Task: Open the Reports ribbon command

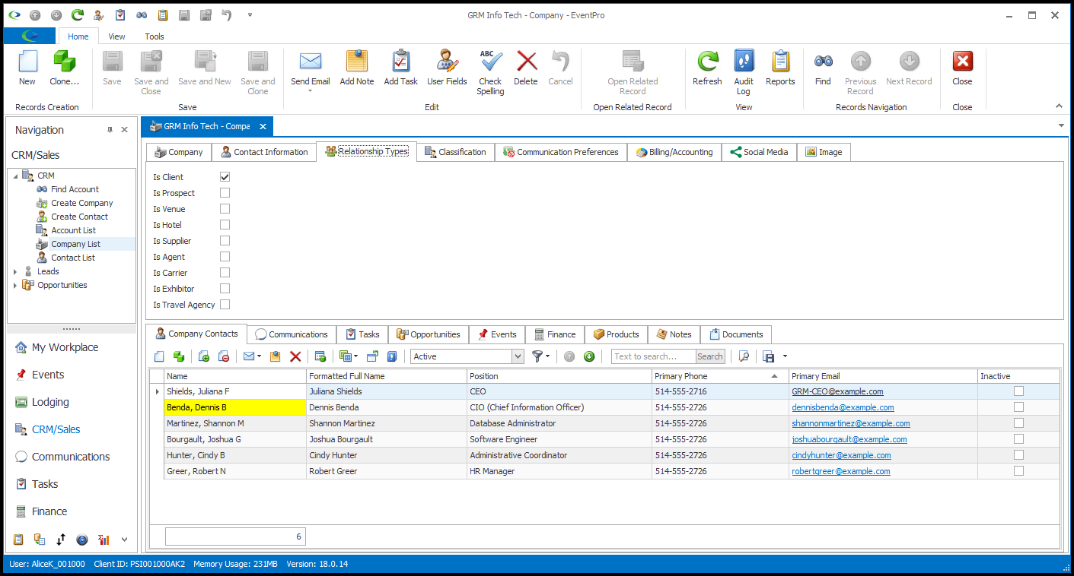Action: pos(780,68)
